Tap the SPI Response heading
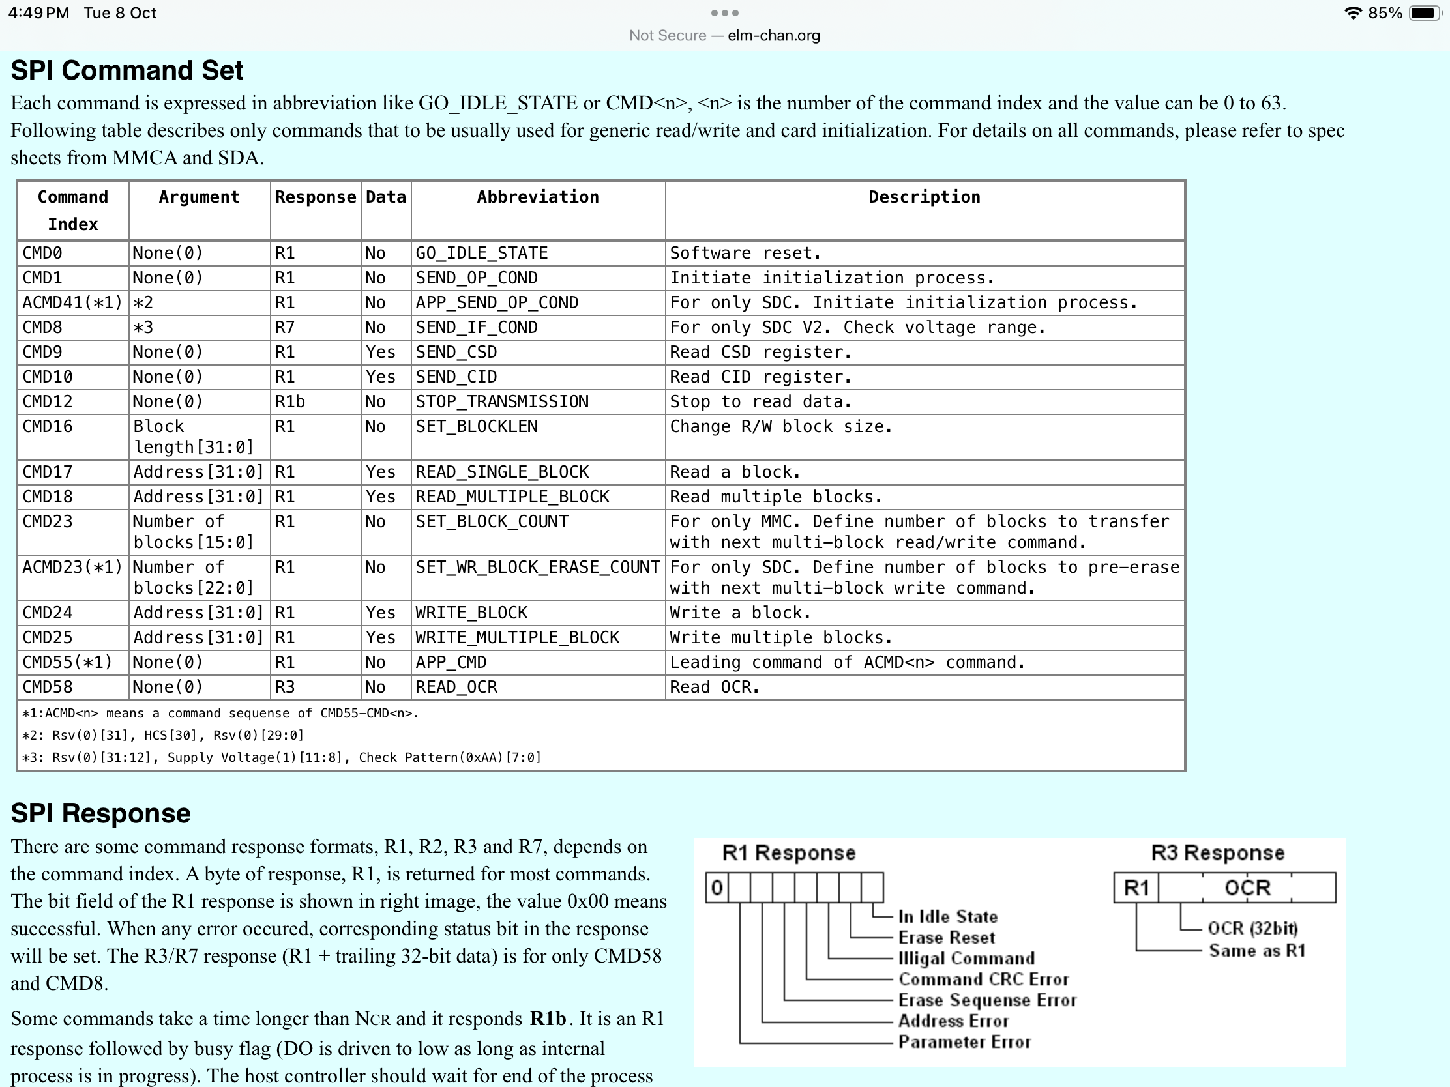 [100, 813]
